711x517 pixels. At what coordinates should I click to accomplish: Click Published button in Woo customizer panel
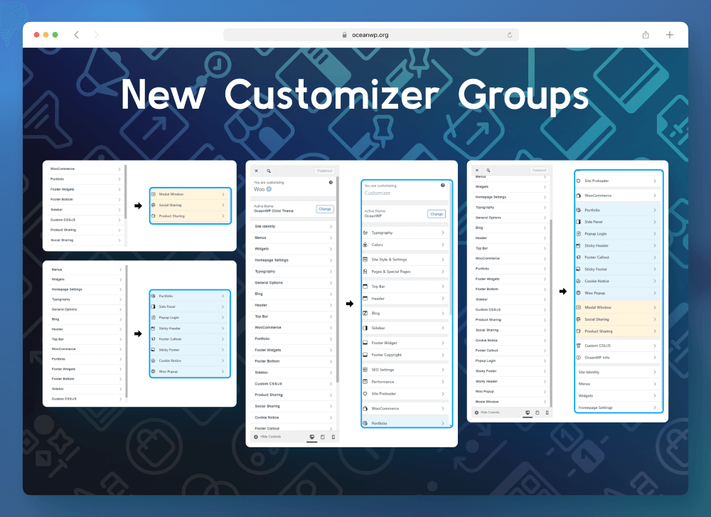(325, 171)
